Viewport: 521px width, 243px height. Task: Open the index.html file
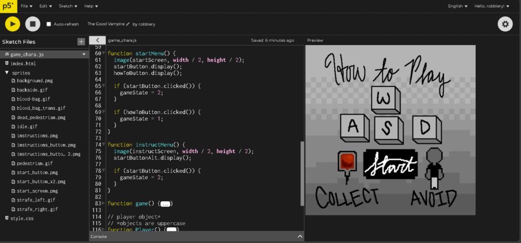point(23,64)
